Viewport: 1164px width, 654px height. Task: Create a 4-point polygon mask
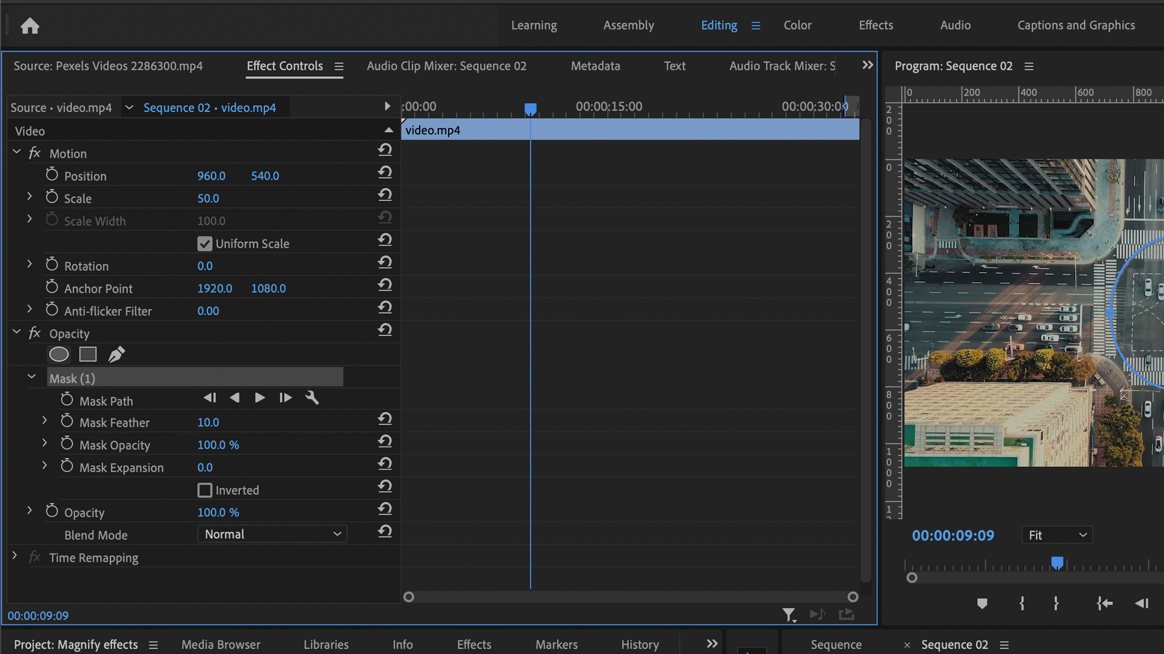tap(87, 354)
